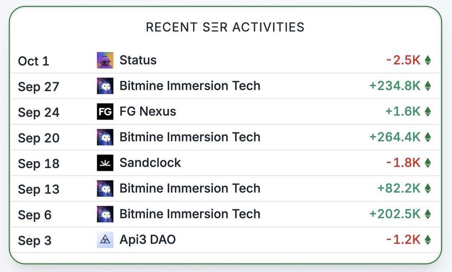Open the Api3 DAO entity link
452x272 pixels.
[x=148, y=240]
